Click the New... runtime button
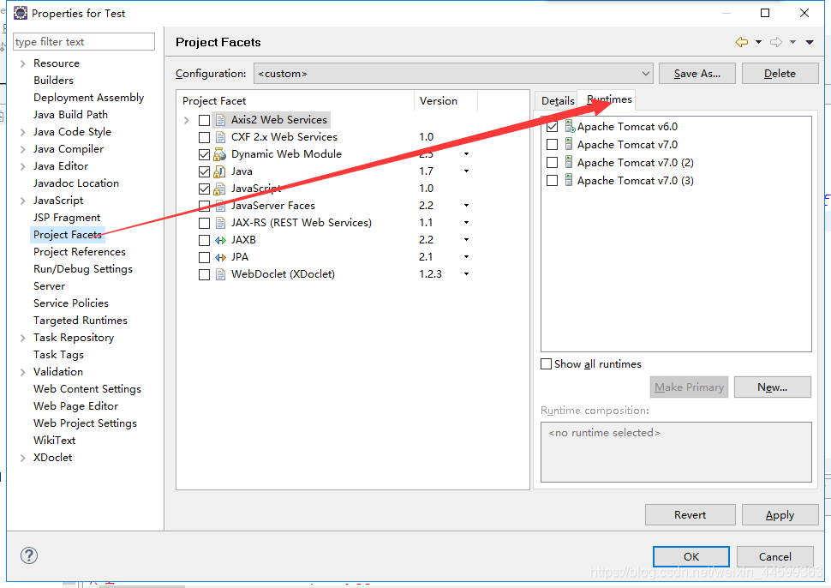The height and width of the screenshot is (588, 831). pos(772,387)
